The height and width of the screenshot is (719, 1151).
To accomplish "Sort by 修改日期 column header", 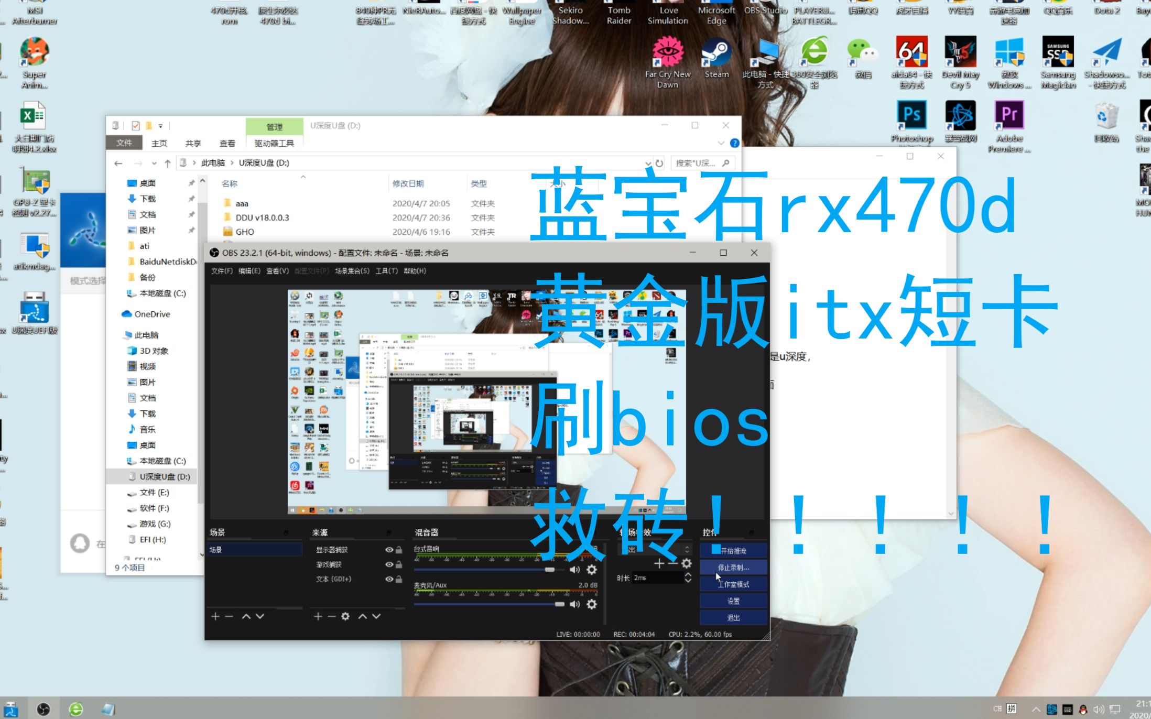I will pyautogui.click(x=408, y=183).
